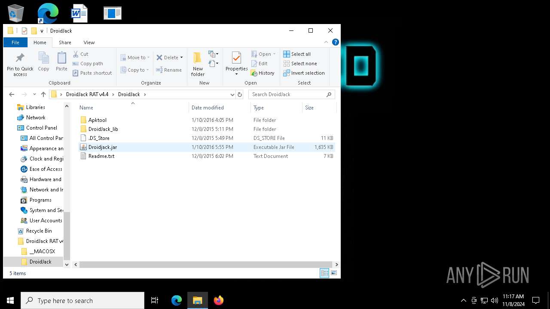Switch to Large icons view layout
Screen dimensions: 550x309
334,273
